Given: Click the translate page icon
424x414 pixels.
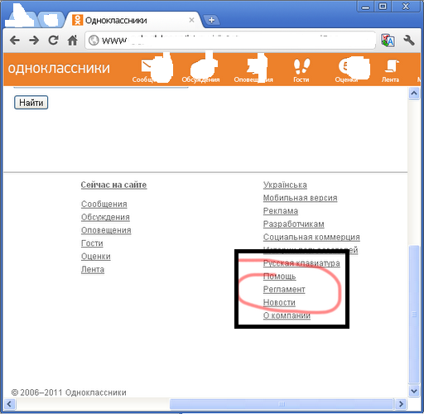Looking at the screenshot, I should point(388,41).
